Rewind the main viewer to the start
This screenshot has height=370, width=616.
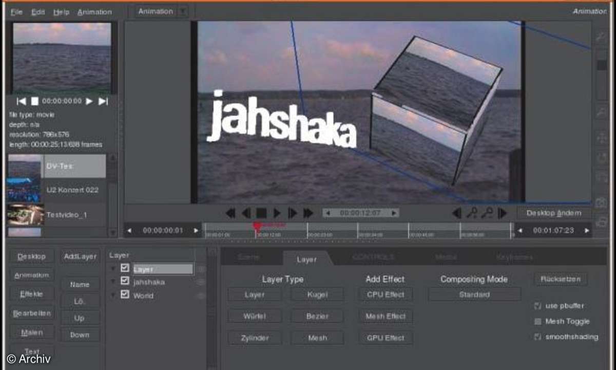point(230,213)
